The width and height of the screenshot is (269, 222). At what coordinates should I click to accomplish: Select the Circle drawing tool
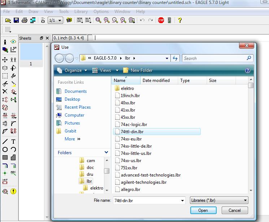click(5, 149)
